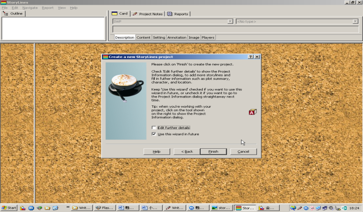This screenshot has height=212, width=363.
Task: Select the Outline tab
Action: [x=13, y=14]
